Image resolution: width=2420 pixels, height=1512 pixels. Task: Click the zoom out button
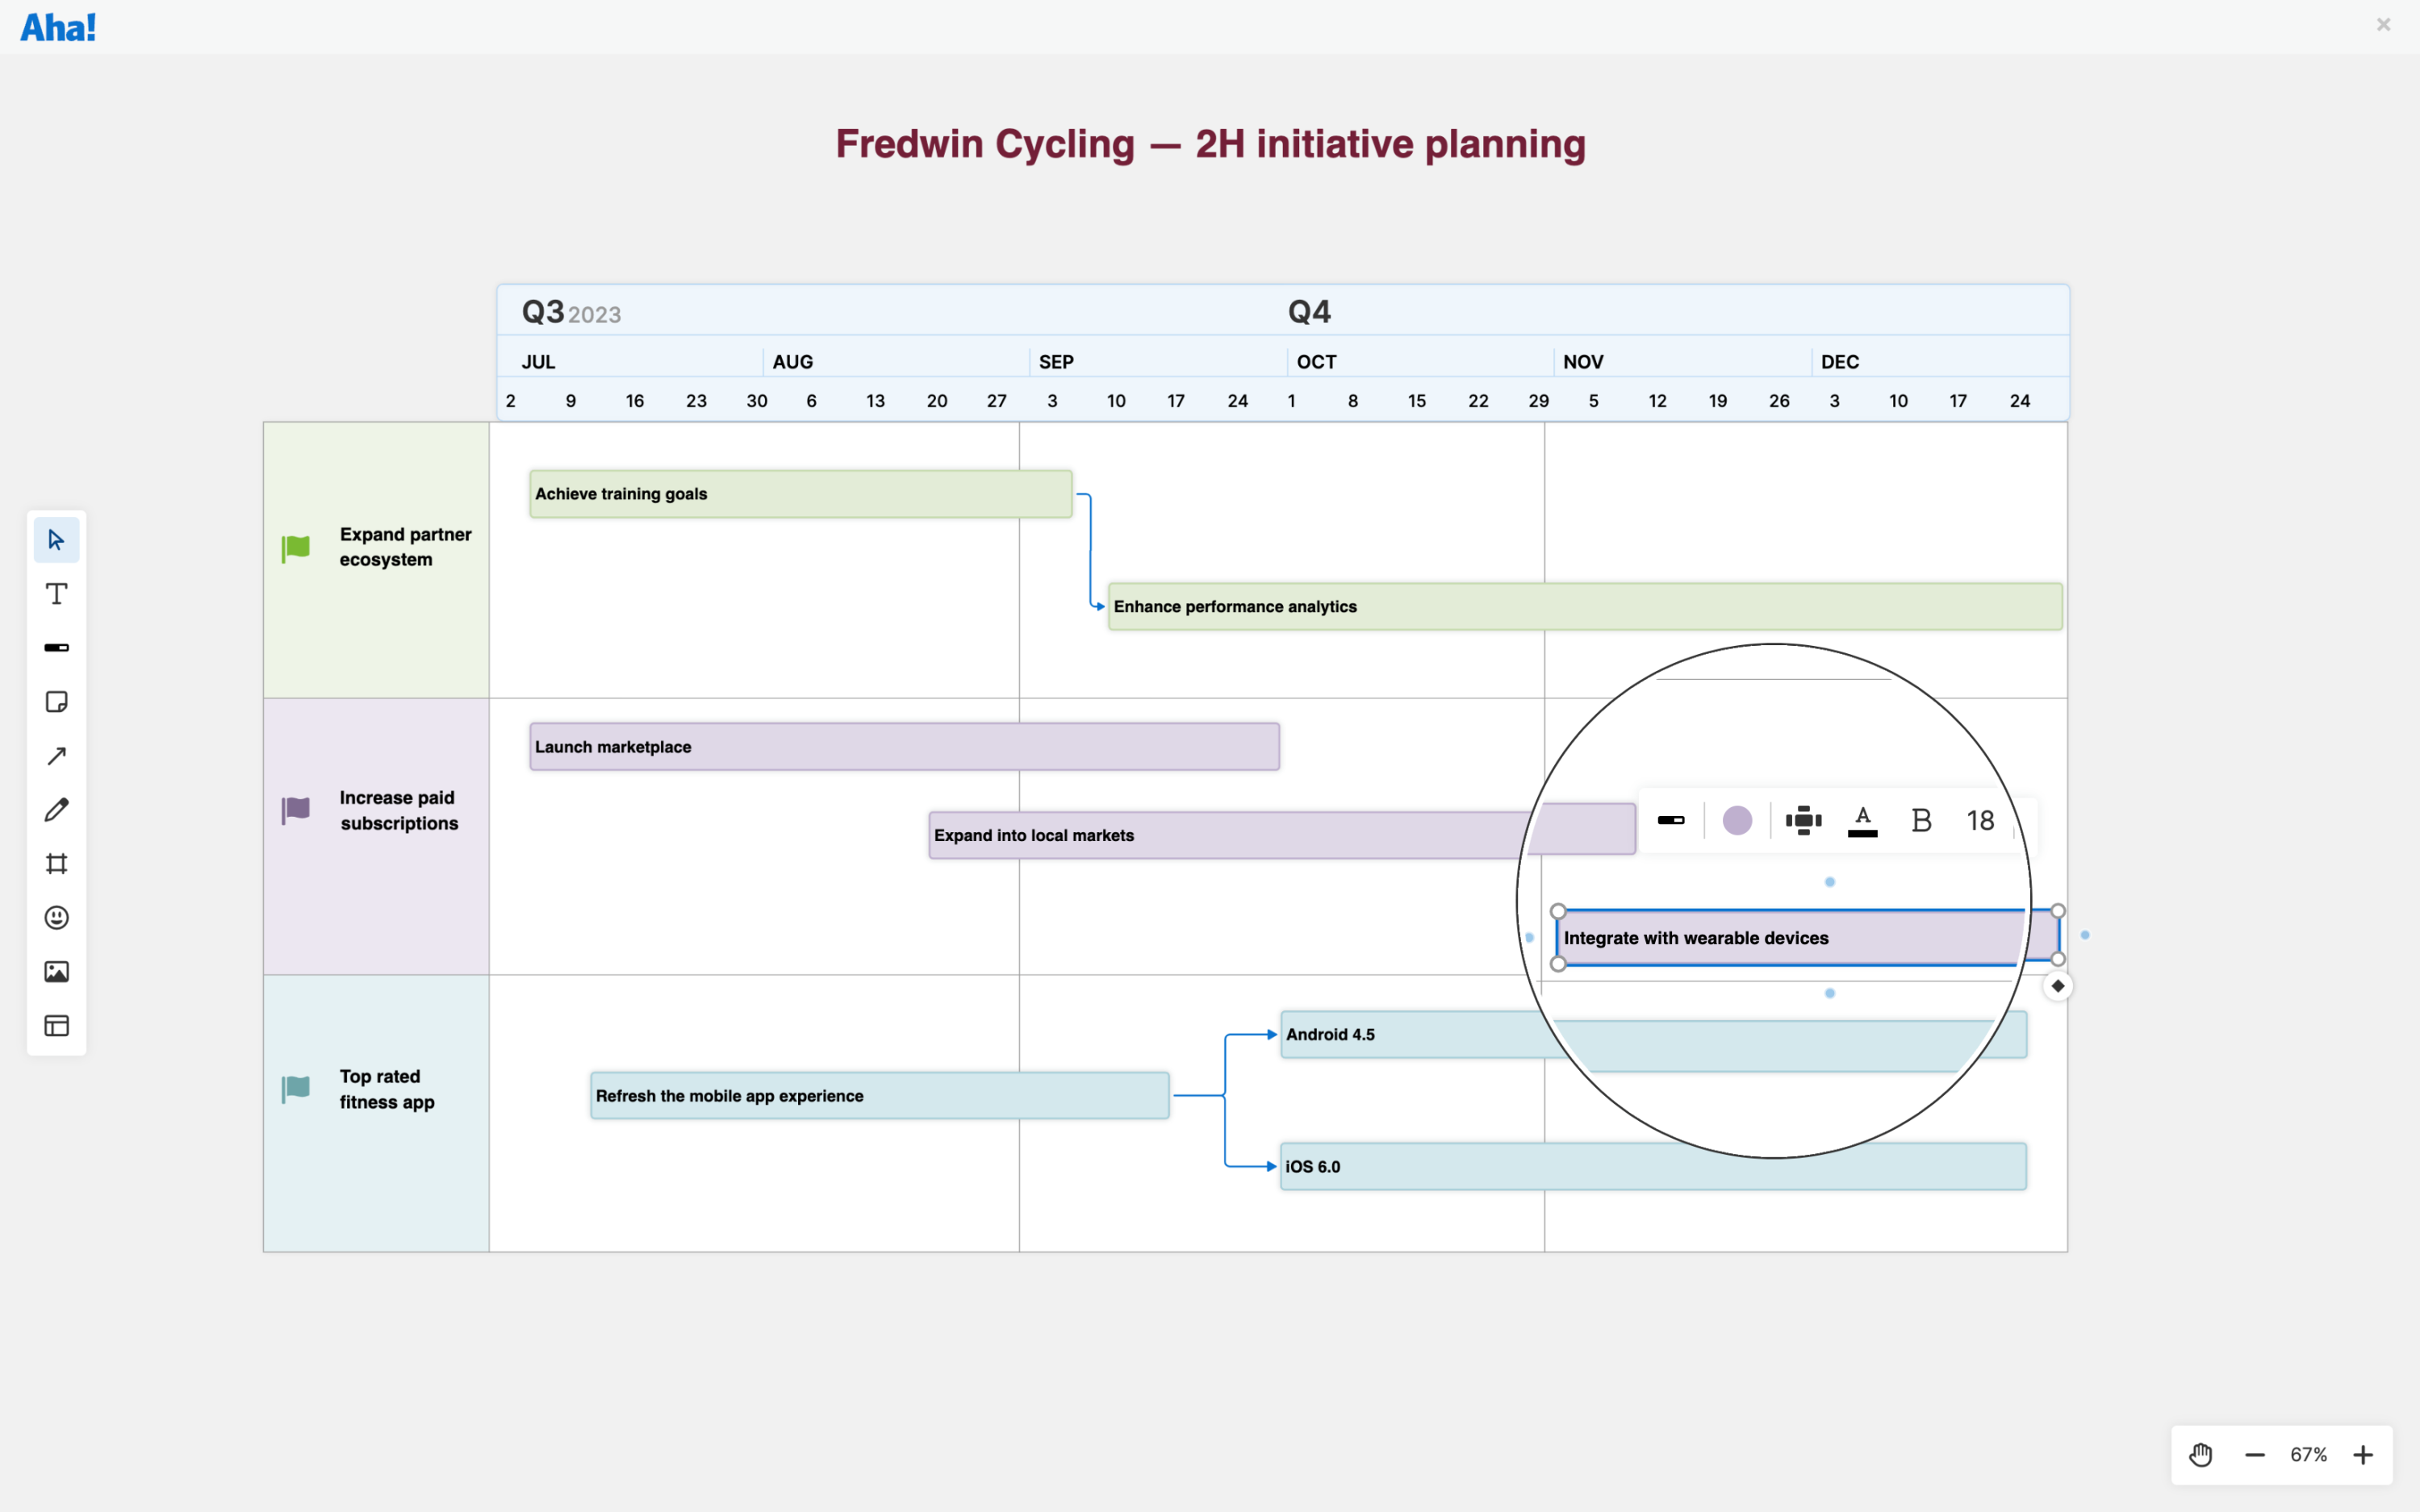click(x=2255, y=1455)
